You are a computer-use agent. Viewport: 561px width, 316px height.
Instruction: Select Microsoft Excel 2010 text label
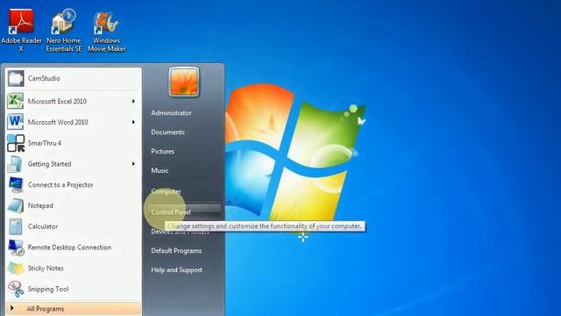(x=57, y=102)
